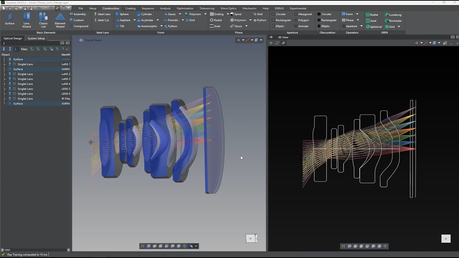The width and height of the screenshot is (459, 258).
Task: Choose Elliptic aperture shape
Action: pos(278,26)
